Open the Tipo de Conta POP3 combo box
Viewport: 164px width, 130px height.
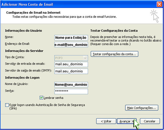(x=71, y=58)
